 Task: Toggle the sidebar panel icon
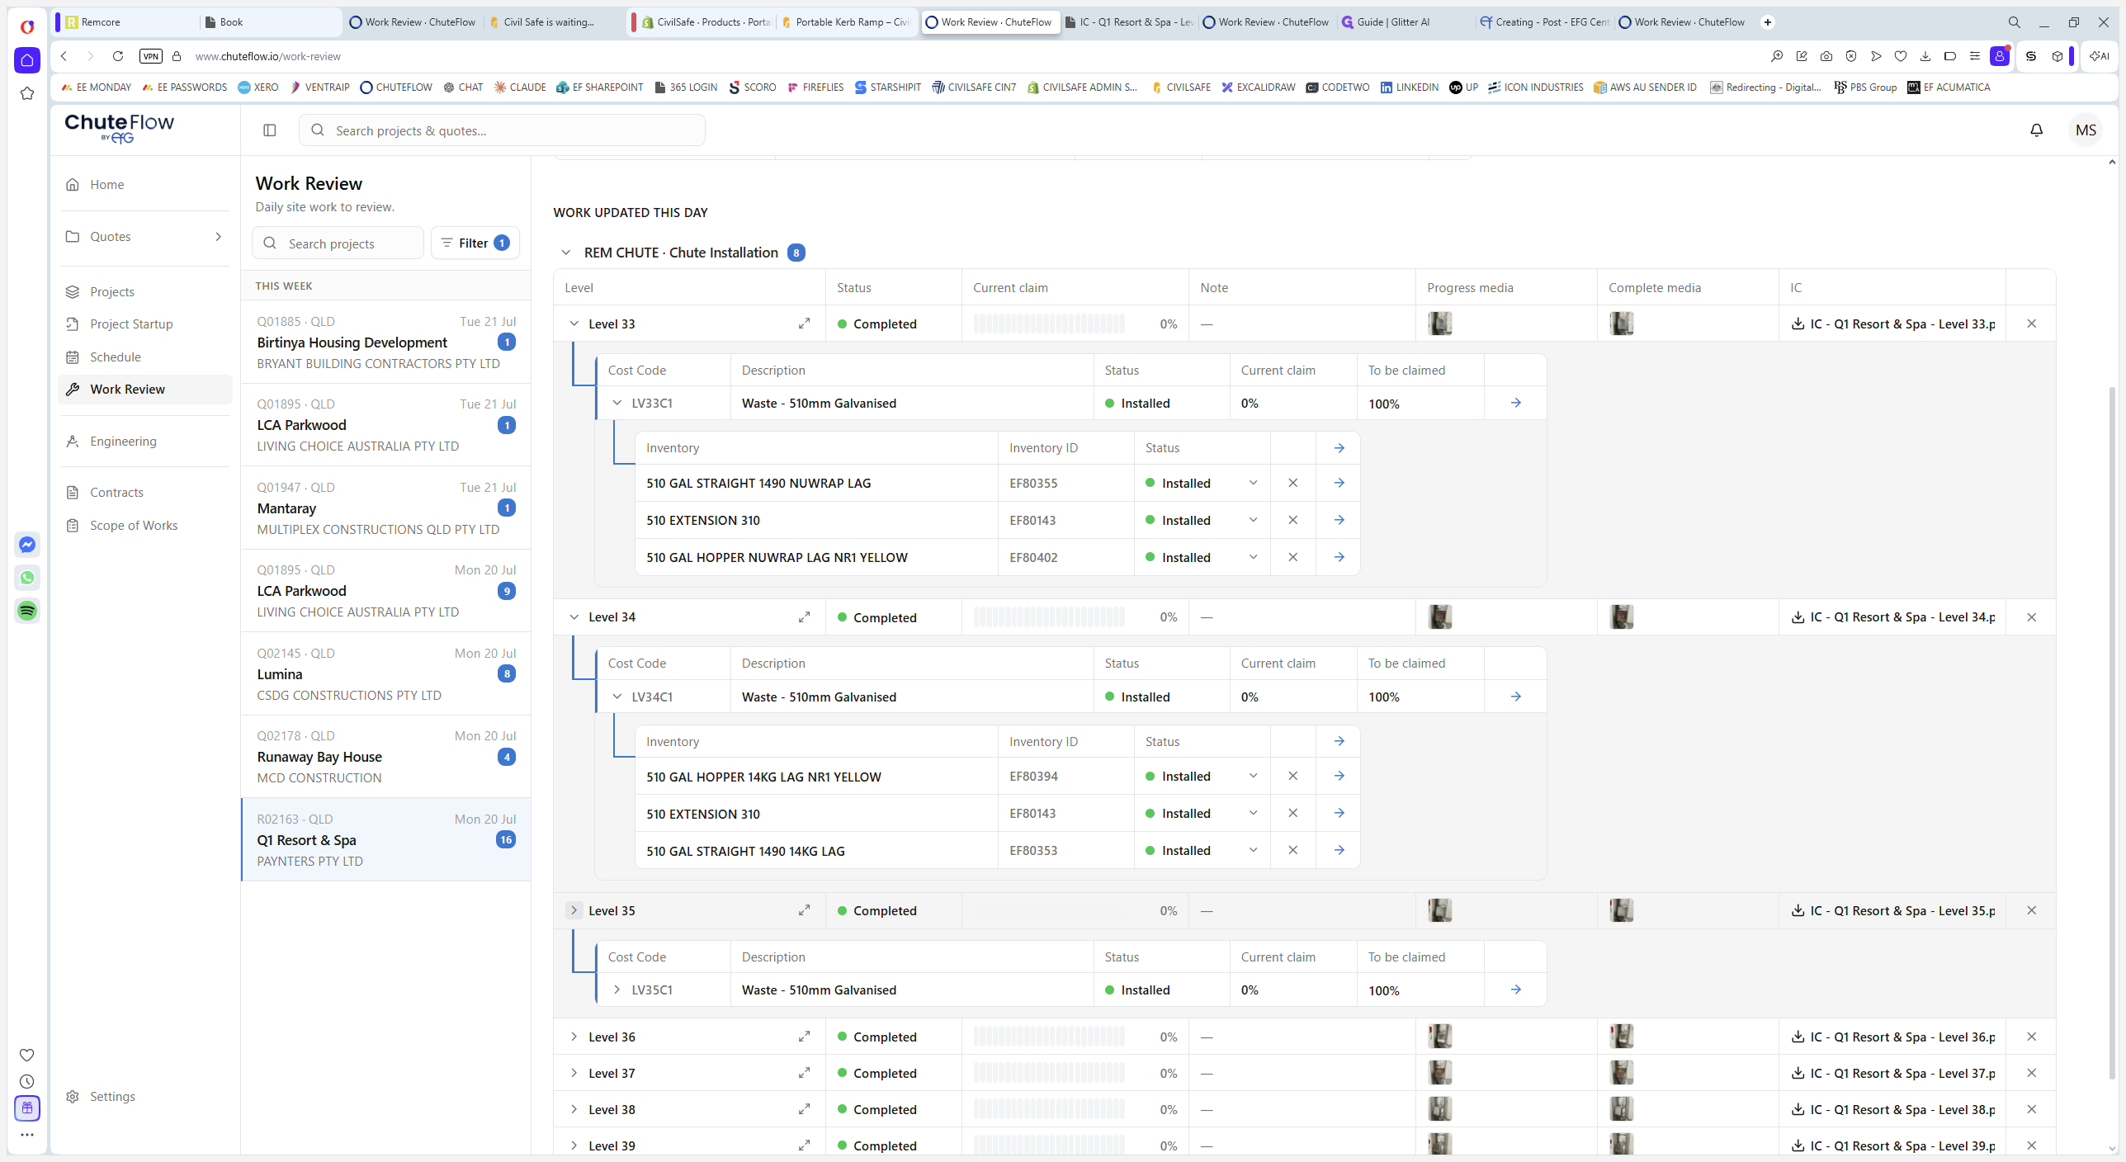click(x=269, y=130)
